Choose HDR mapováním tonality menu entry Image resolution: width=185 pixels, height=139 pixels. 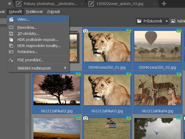(x=39, y=46)
